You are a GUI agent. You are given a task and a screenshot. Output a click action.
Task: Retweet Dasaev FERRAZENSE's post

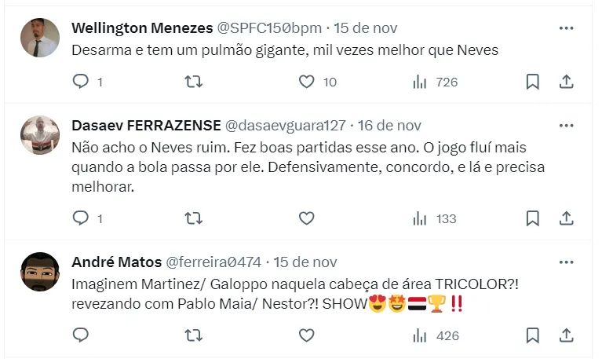coord(193,218)
